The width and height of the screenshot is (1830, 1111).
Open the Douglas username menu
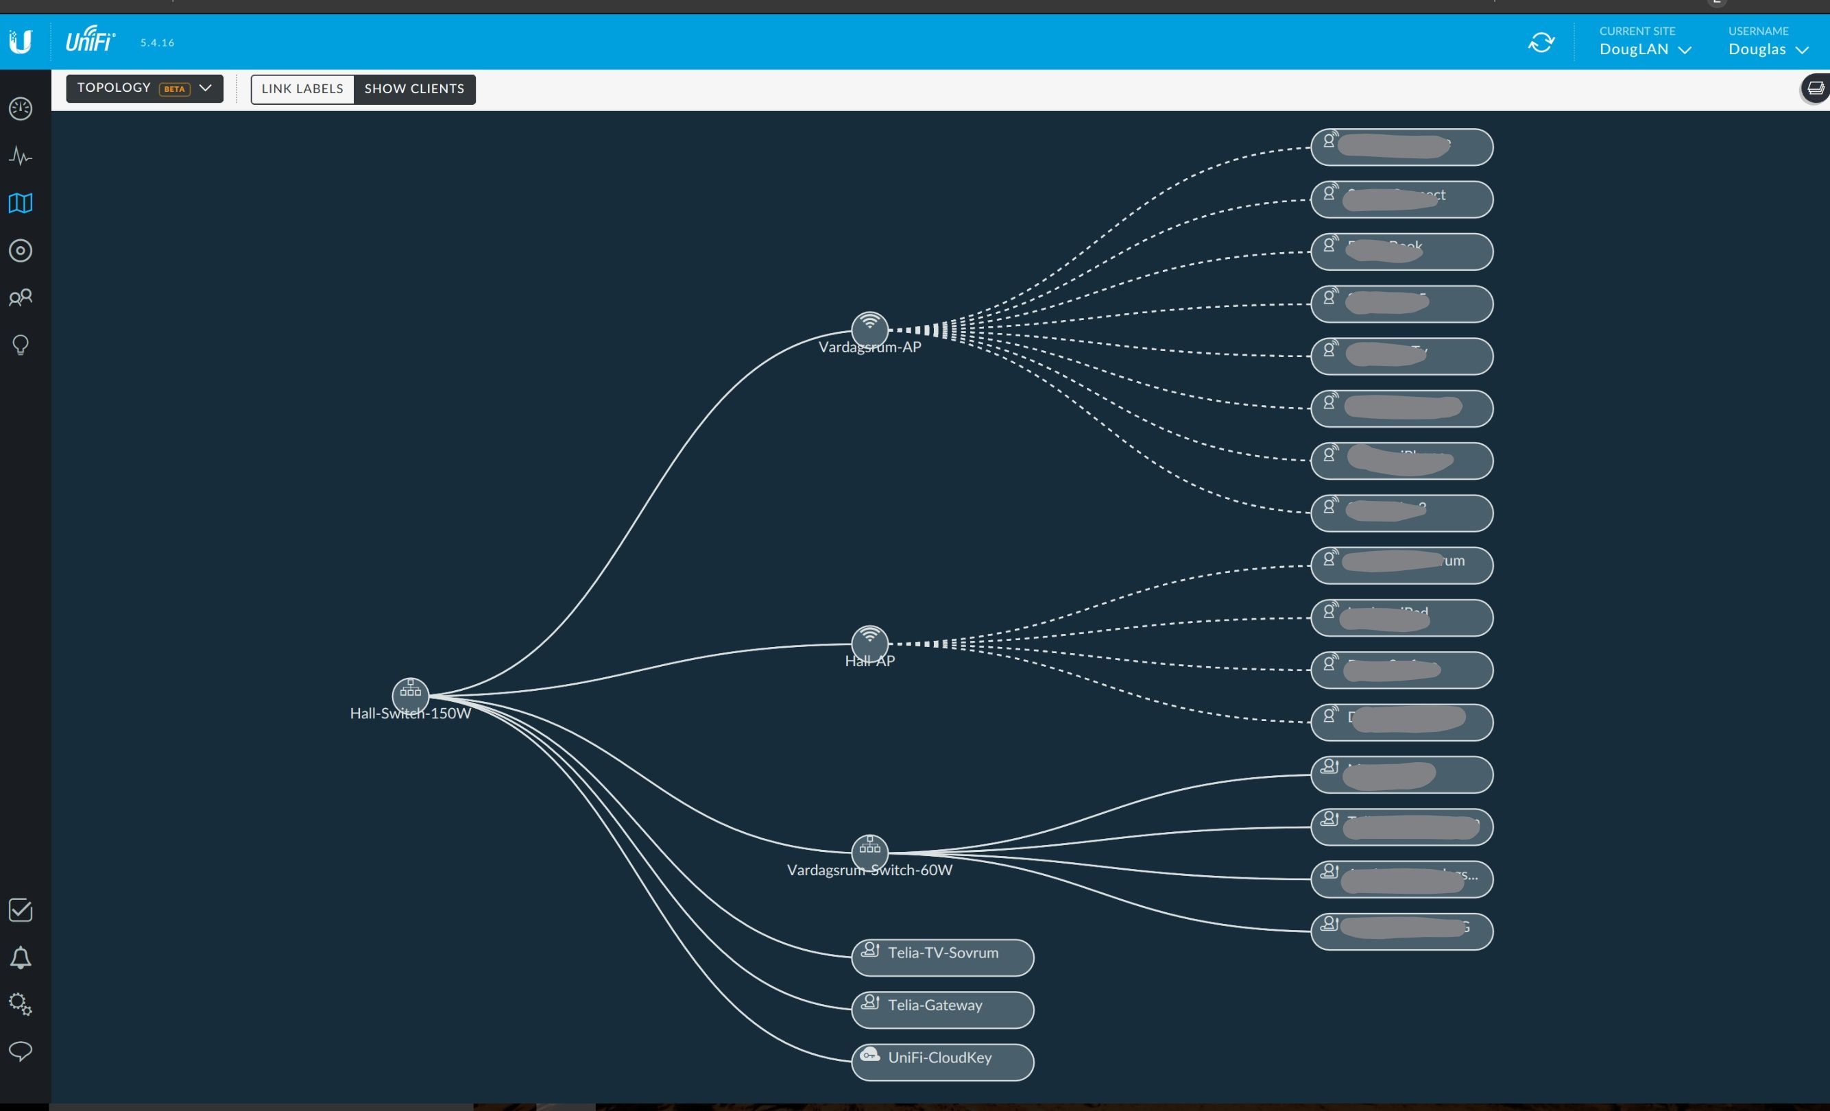click(x=1768, y=49)
